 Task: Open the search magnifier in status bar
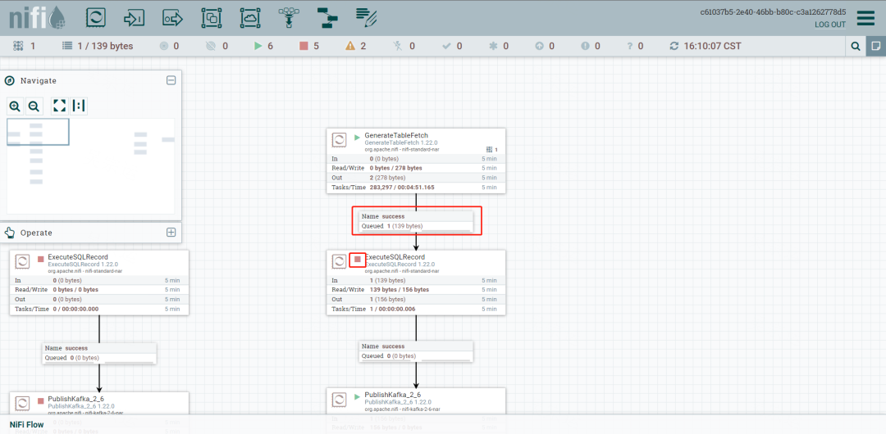(856, 46)
